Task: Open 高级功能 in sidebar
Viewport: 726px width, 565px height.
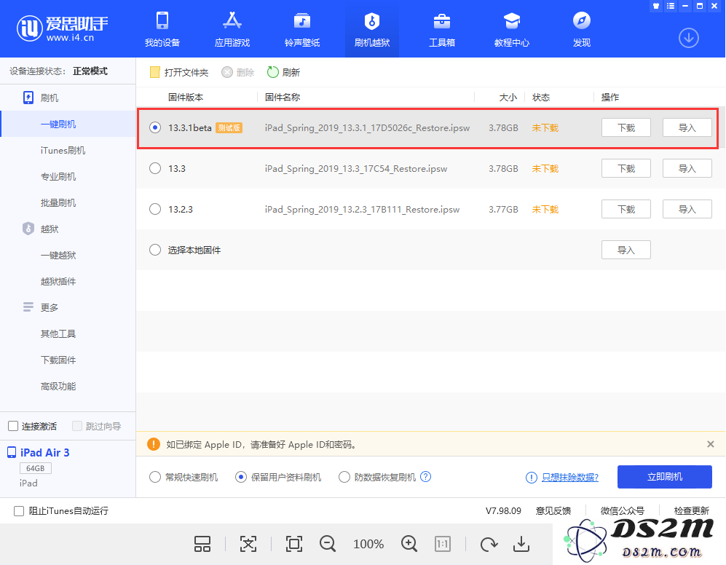Action: (x=58, y=386)
